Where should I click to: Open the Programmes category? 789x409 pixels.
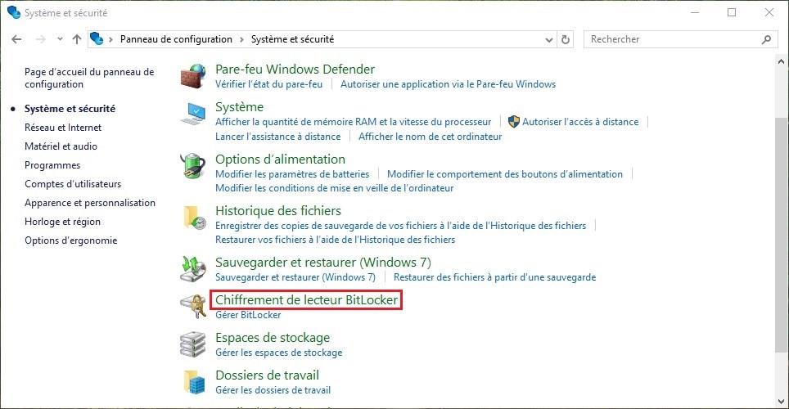click(52, 165)
